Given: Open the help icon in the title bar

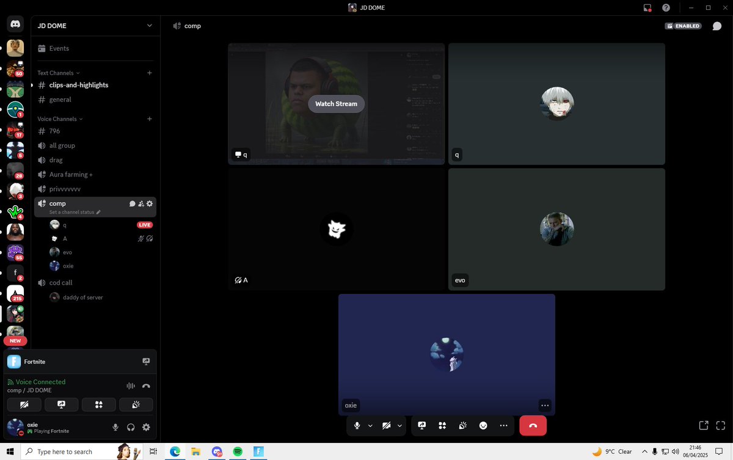Looking at the screenshot, I should 666,8.
